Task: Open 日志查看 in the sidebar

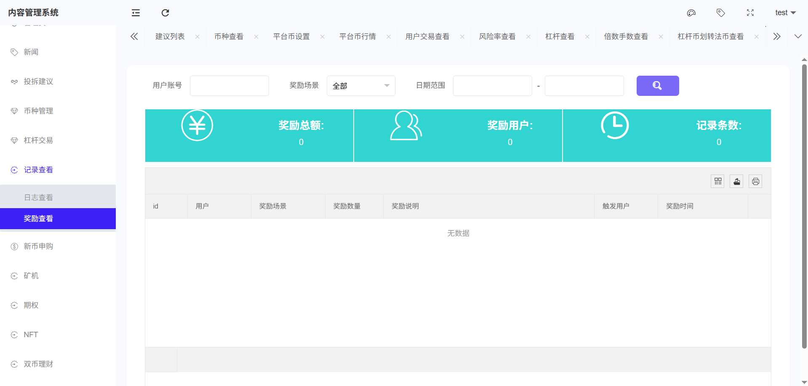Action: pyautogui.click(x=38, y=198)
